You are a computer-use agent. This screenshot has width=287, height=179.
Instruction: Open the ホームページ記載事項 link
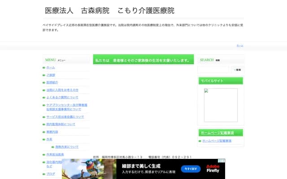pos(217,141)
